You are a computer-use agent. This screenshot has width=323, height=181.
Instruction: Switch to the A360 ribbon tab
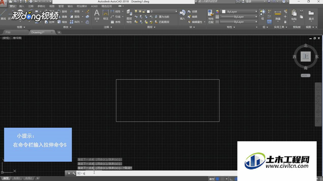tap(94, 6)
